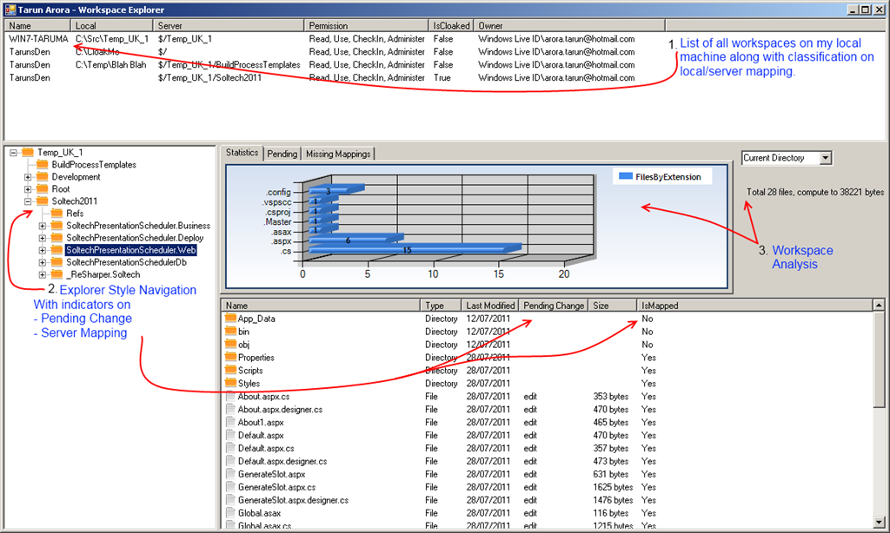Collapse the Temp_UK_1 root tree node

[13, 153]
